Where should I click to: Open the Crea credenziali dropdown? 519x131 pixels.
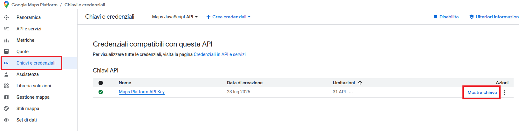228,17
